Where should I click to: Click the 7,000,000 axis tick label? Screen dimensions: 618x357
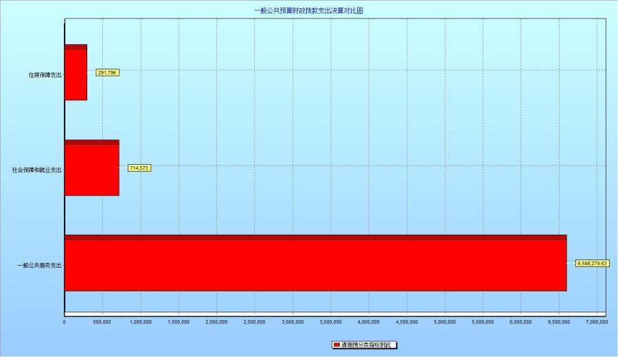(596, 321)
